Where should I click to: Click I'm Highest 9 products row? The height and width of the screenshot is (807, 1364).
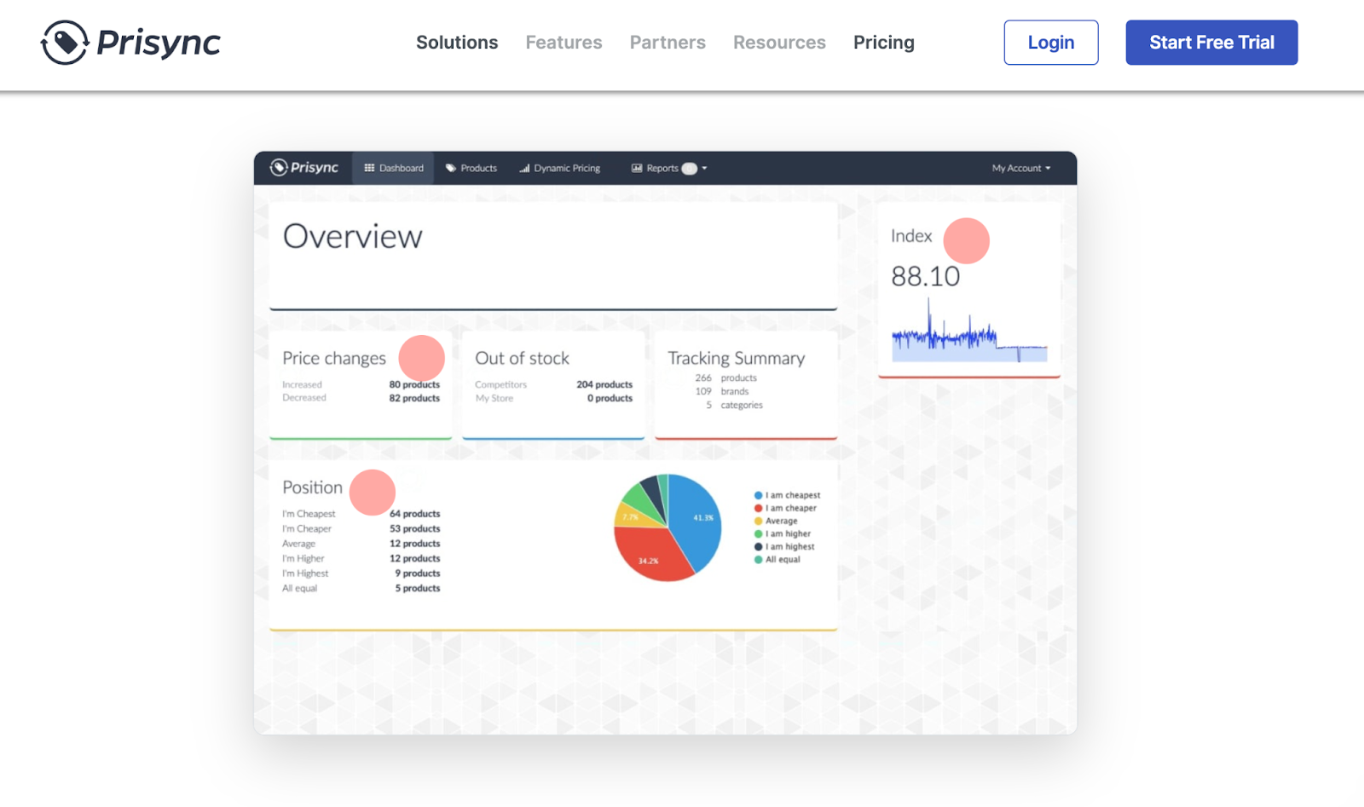(x=361, y=574)
